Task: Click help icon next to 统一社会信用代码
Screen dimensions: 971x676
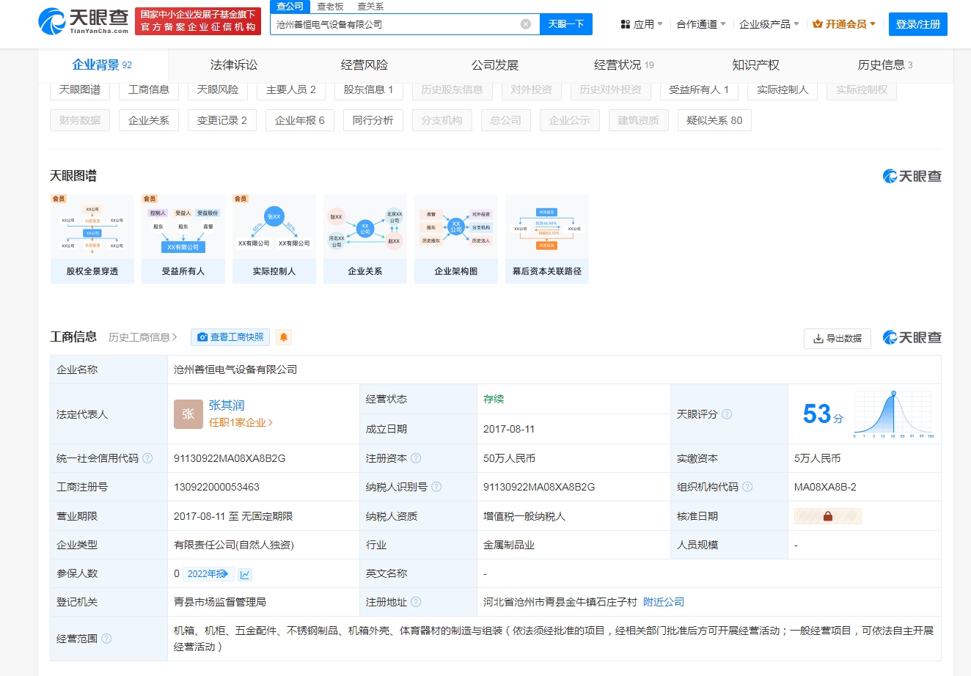Action: [x=147, y=458]
